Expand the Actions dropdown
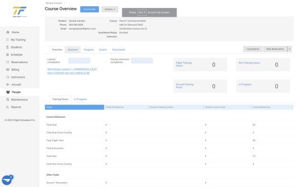 tap(110, 9)
